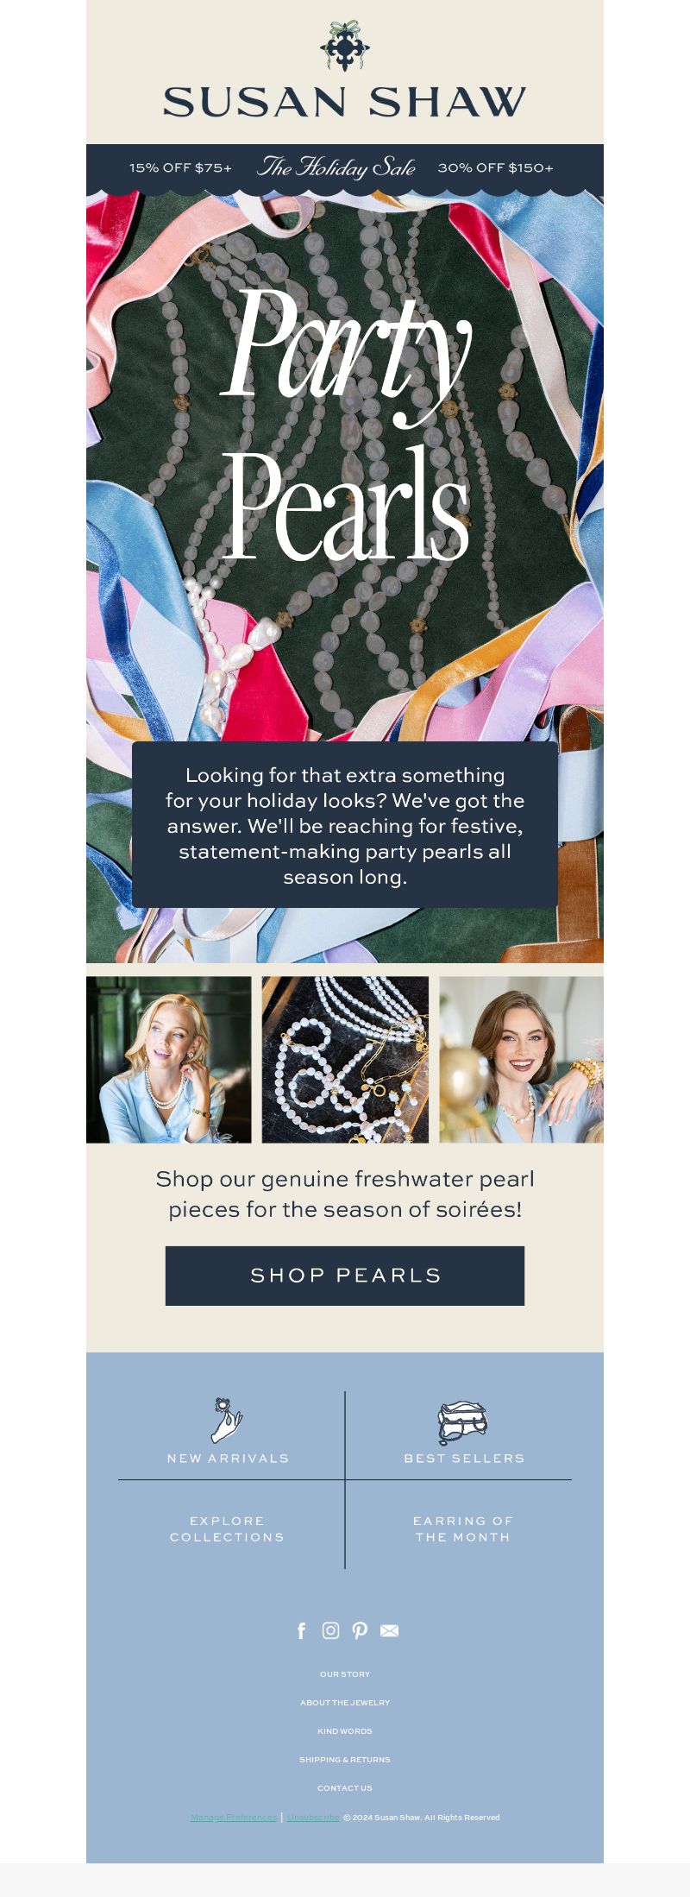The height and width of the screenshot is (1897, 690).
Task: Click the Susan Shaw emblem logo icon
Action: pyautogui.click(x=345, y=47)
